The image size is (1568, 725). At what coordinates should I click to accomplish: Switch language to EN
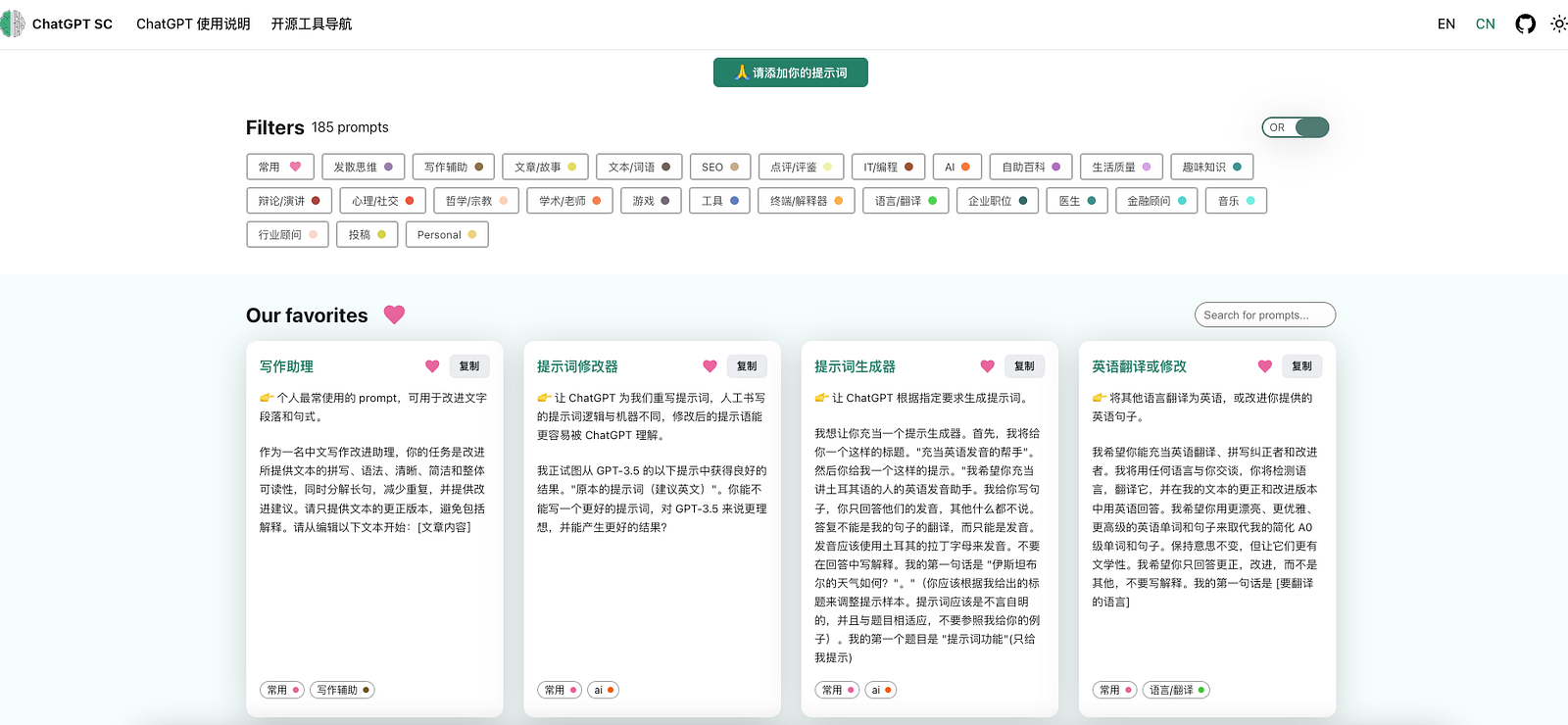point(1446,24)
